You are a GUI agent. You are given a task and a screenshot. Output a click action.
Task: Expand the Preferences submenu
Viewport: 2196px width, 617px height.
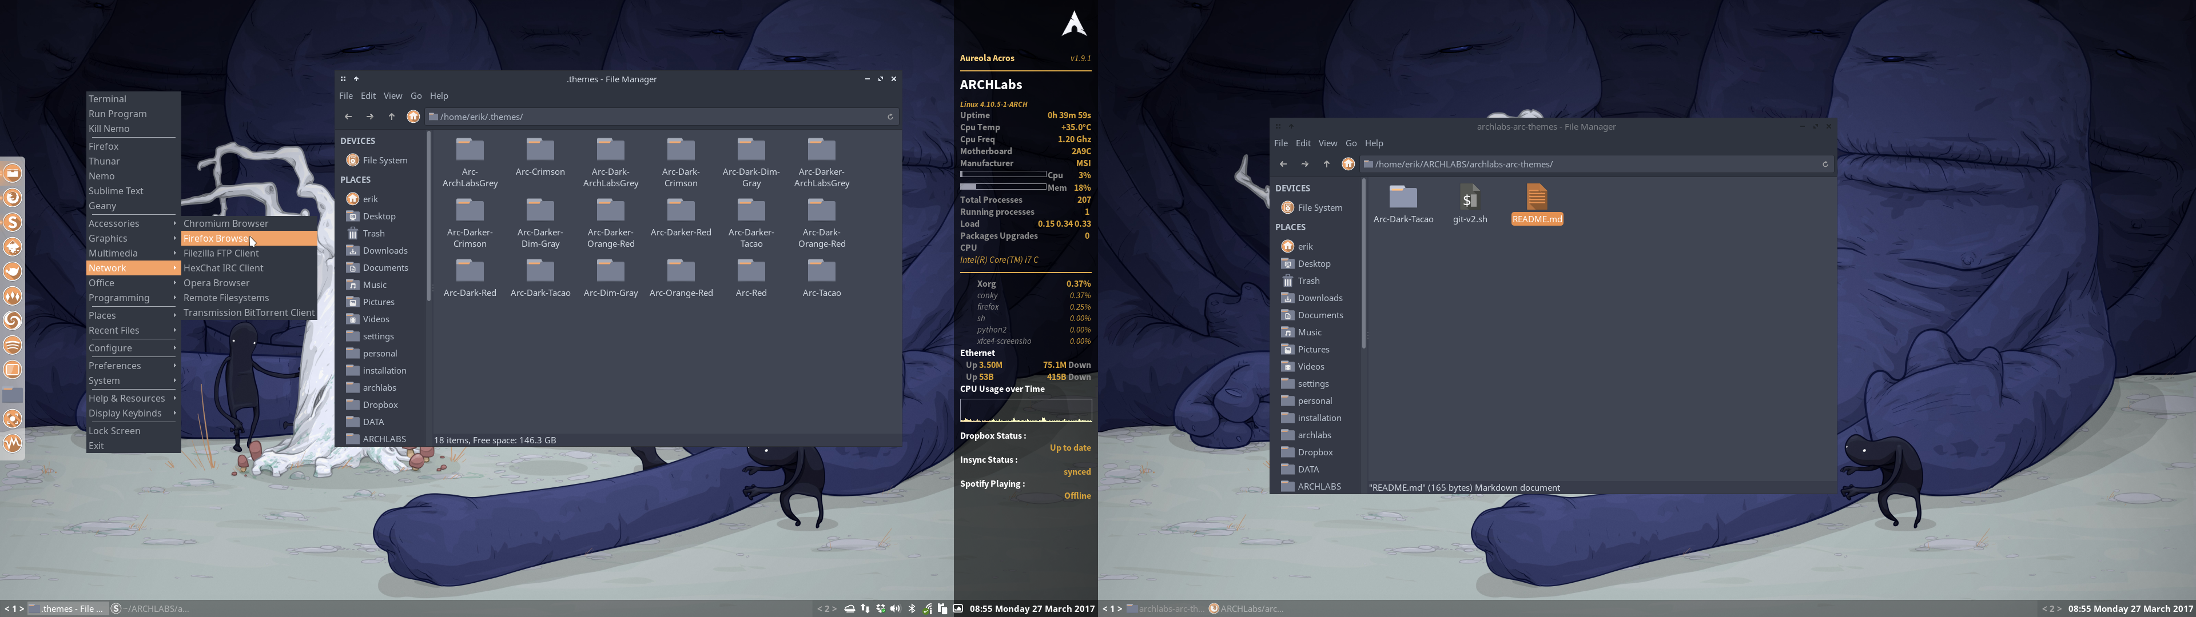[133, 366]
